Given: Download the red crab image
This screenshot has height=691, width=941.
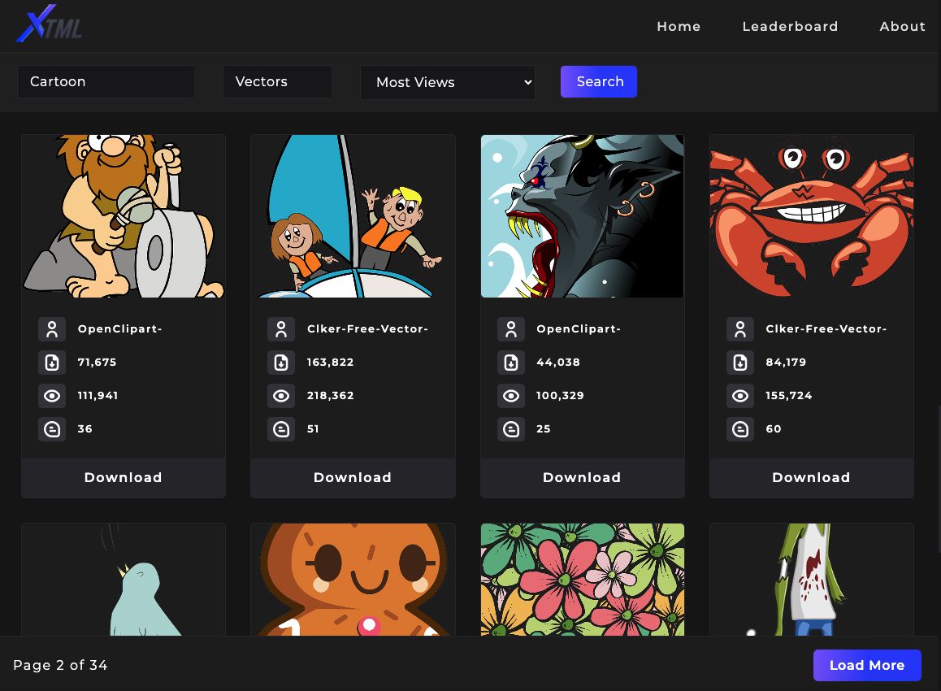Looking at the screenshot, I should point(811,478).
